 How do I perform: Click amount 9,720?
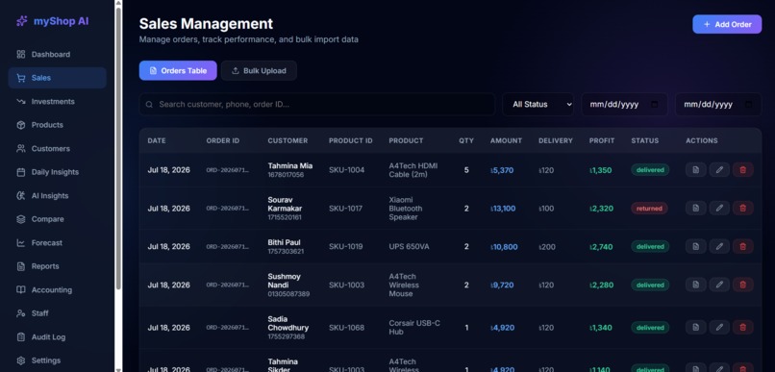tap(502, 285)
